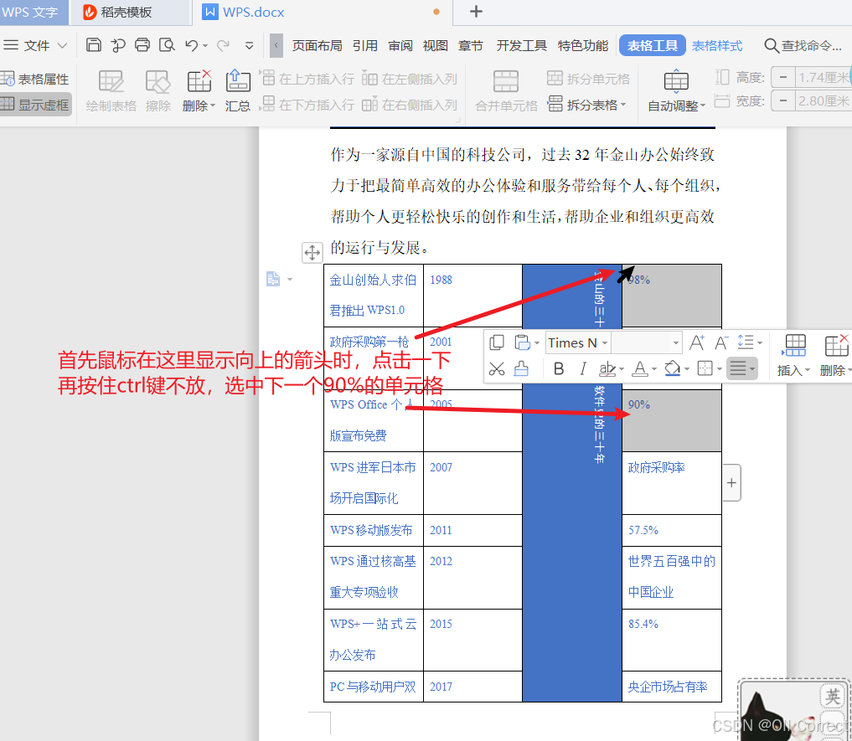Toggle 显示虚框 gridlines display
The height and width of the screenshot is (741, 852).
pyautogui.click(x=35, y=105)
